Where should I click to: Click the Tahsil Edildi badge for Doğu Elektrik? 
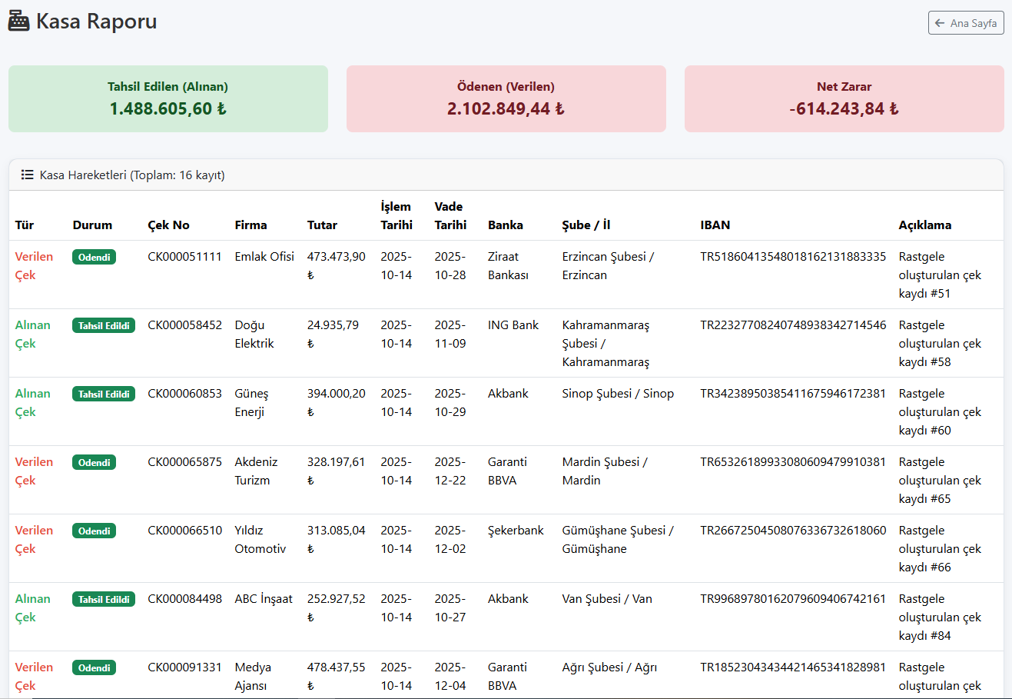(x=104, y=326)
